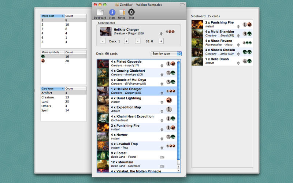Select Plated Geopede card thumbnail
Image resolution: width=293 pixels, height=183 pixels.
(103, 64)
